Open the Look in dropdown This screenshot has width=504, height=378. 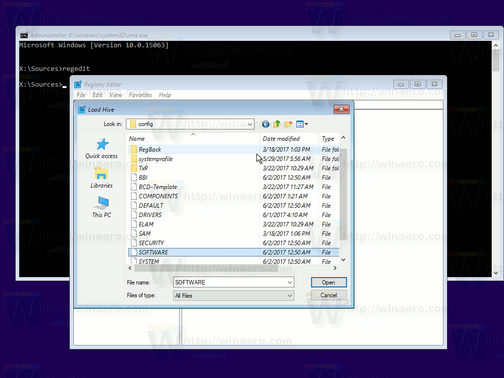[250, 124]
